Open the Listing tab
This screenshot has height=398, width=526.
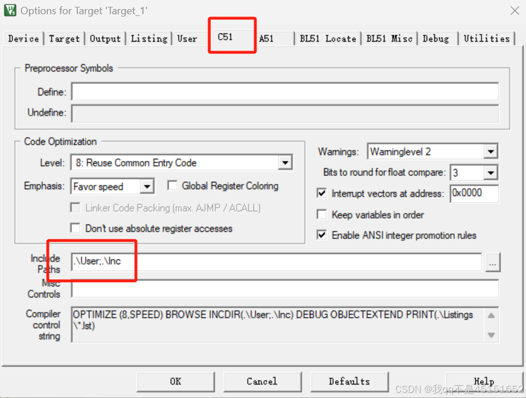click(149, 39)
